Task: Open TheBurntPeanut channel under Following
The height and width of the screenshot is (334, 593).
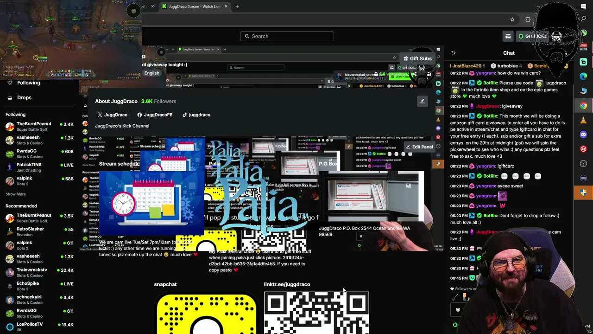Action: click(x=39, y=127)
